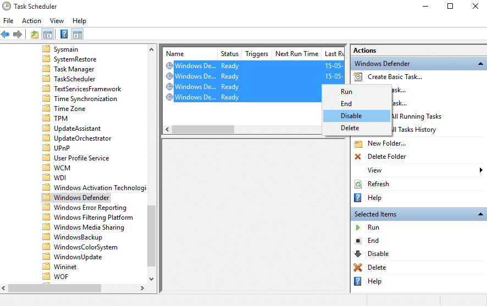
Task: Open the Action menu in the menu bar
Action: coord(31,21)
